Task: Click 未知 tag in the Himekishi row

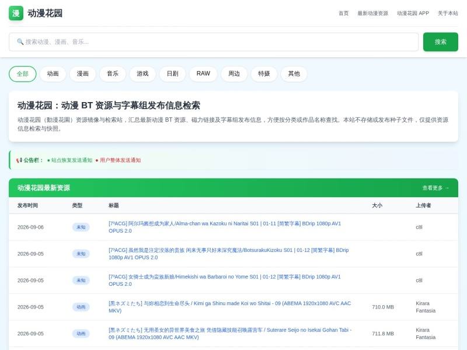Action: pyautogui.click(x=81, y=281)
